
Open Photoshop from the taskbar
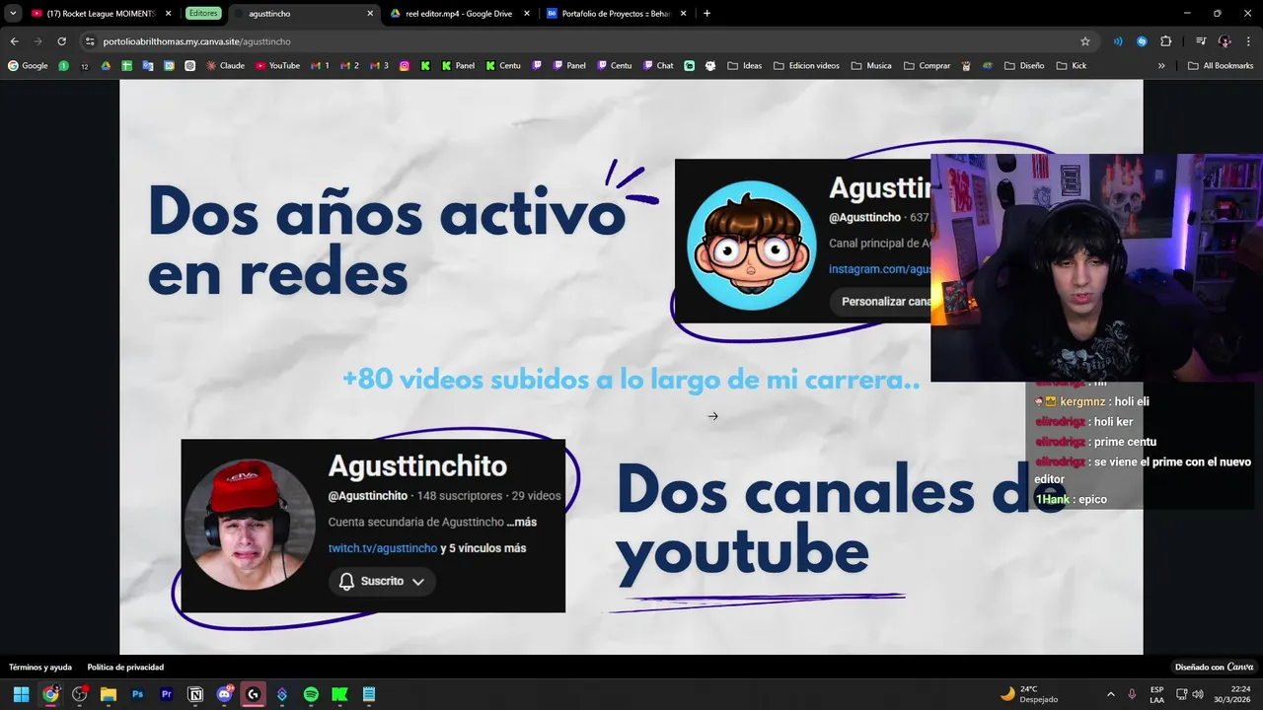click(x=138, y=694)
